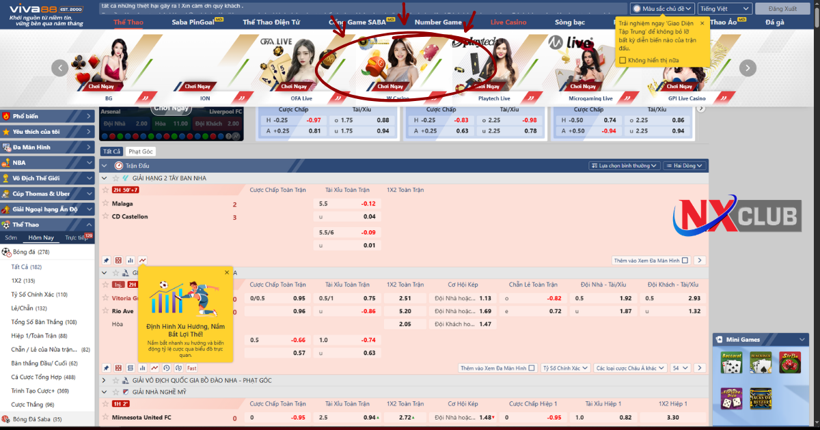Open Tỷ Số Chính Xác dropdown

coord(565,368)
